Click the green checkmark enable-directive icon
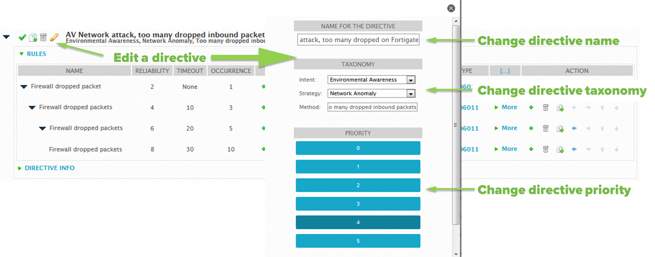 pos(22,37)
